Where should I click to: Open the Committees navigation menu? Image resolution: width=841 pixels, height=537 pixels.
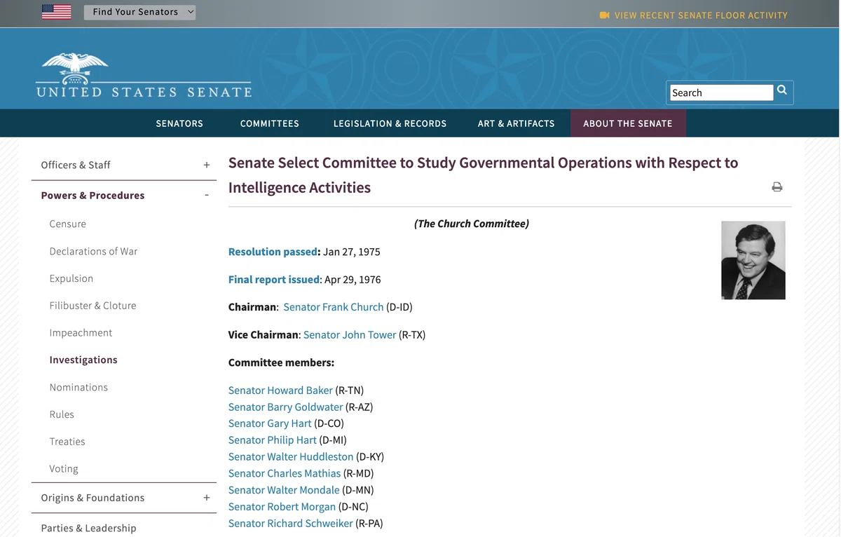coord(270,123)
